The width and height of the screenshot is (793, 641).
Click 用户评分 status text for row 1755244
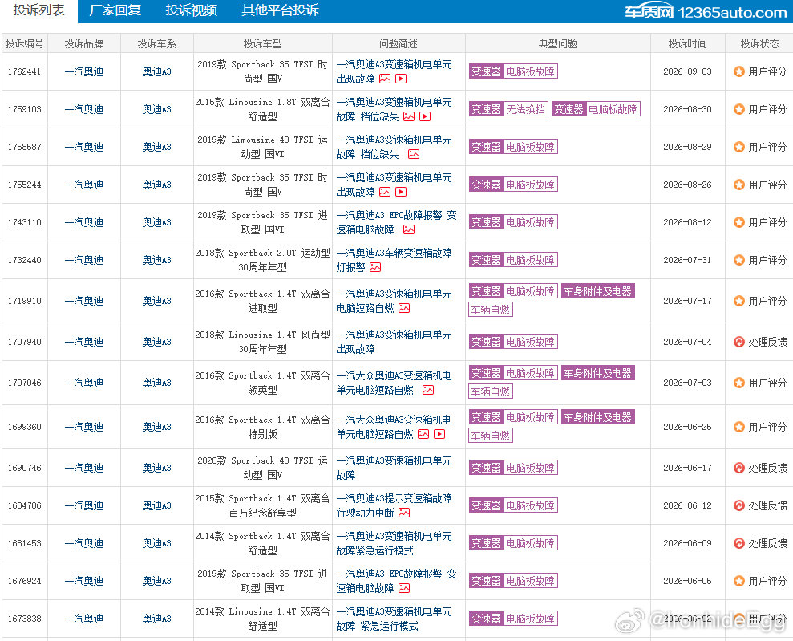click(x=767, y=185)
